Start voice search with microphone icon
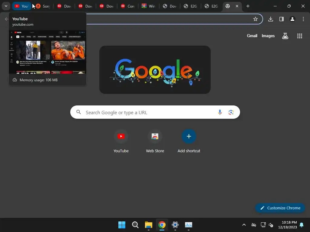This screenshot has width=310, height=232. (x=220, y=112)
